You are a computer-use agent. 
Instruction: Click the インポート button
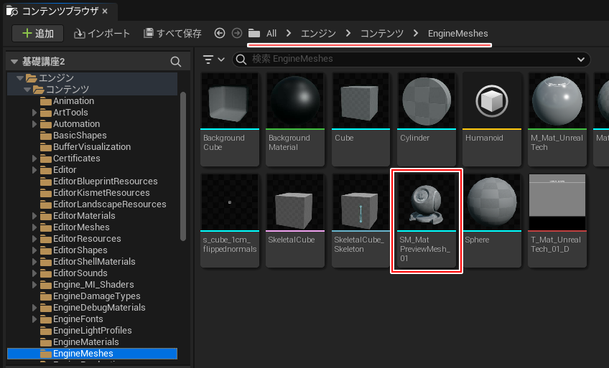pos(102,34)
